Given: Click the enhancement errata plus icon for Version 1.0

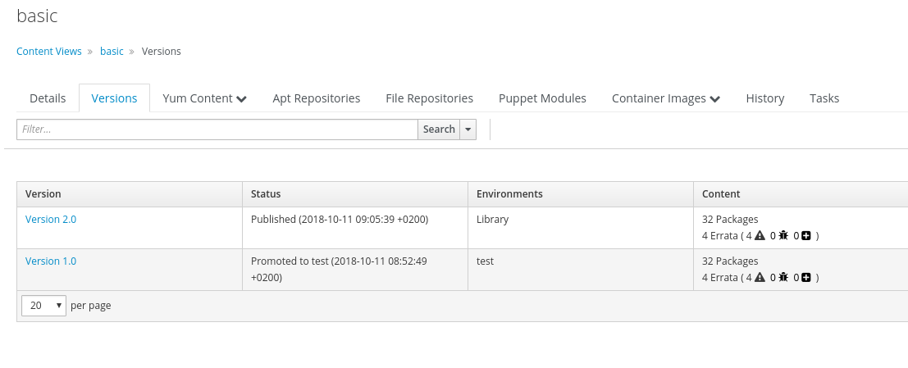Looking at the screenshot, I should pyautogui.click(x=806, y=277).
